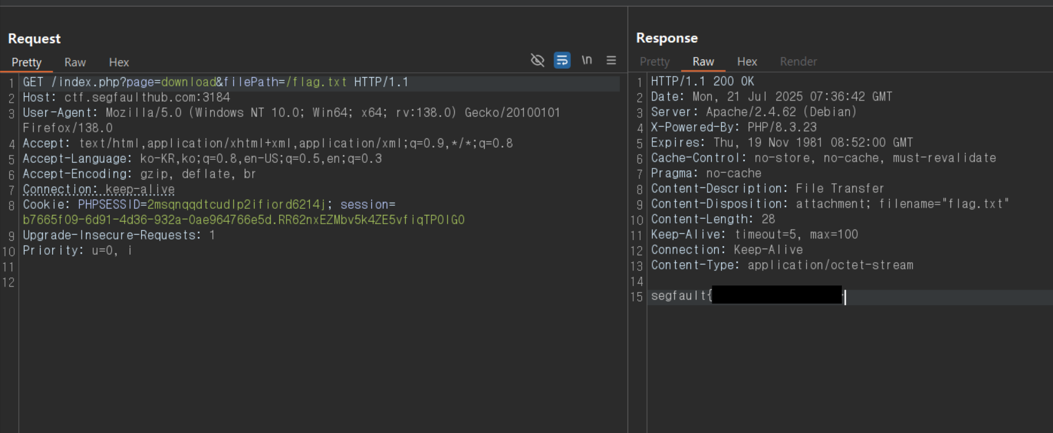Image resolution: width=1053 pixels, height=433 pixels.
Task: Click the HTTP/1.1 200 OK status line
Action: (x=703, y=81)
